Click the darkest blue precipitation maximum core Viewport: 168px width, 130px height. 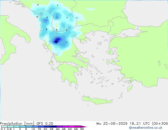(56, 41)
